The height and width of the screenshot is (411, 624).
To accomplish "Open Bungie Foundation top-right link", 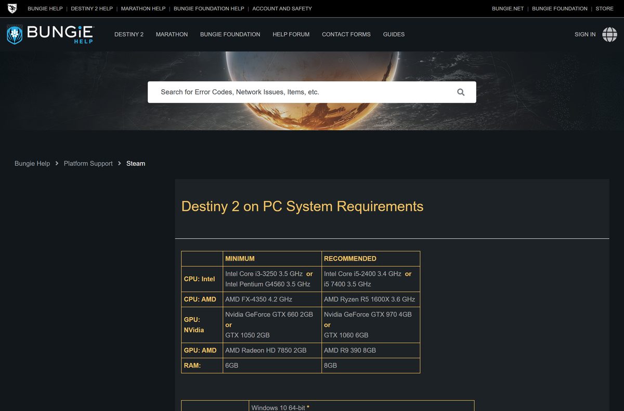I will click(560, 8).
